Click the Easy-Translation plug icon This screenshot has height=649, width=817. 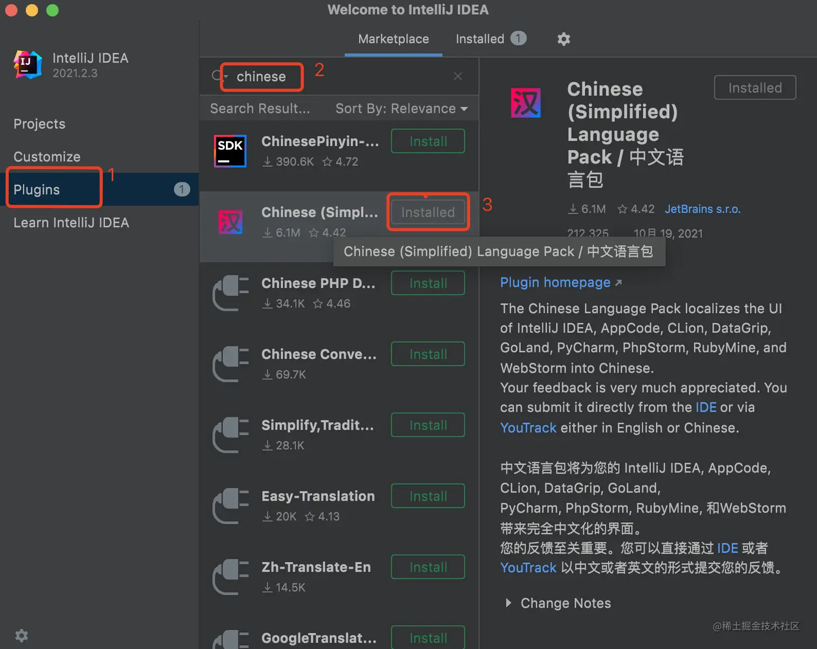pos(231,506)
